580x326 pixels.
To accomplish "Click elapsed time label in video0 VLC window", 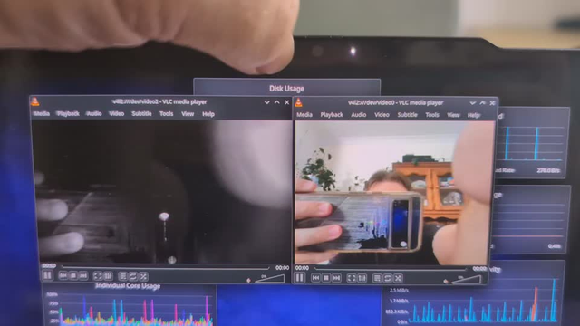I will [302, 268].
